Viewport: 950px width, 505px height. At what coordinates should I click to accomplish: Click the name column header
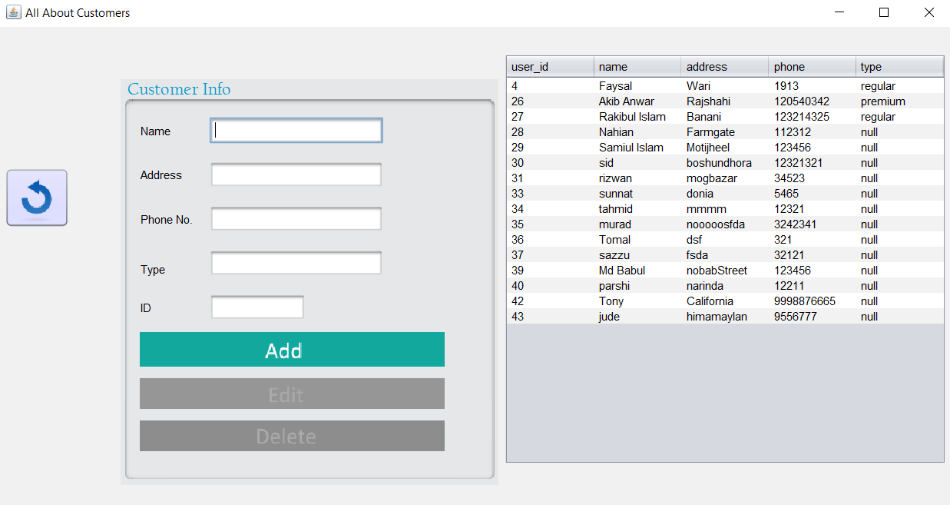tap(637, 67)
